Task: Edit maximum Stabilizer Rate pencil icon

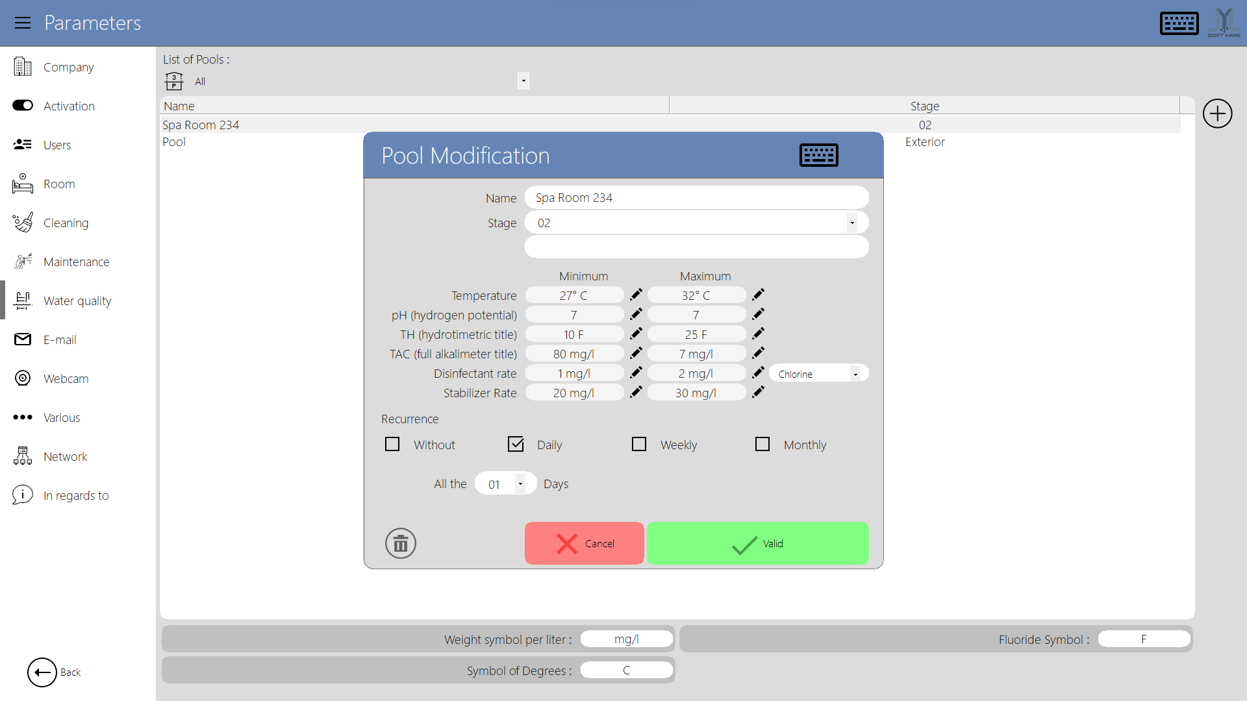Action: (x=758, y=392)
